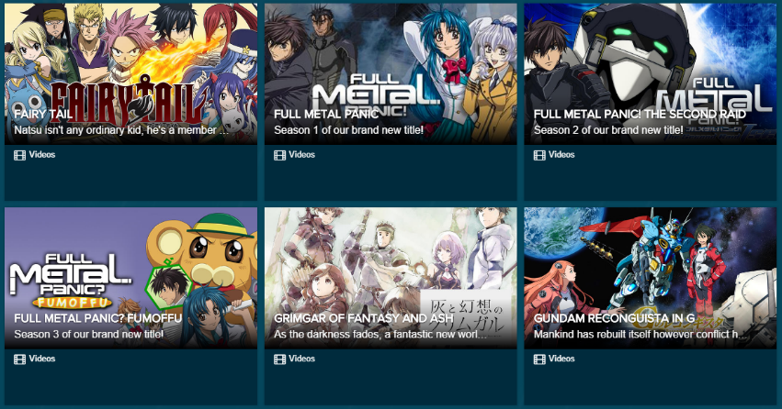Click "Season 1 of our brand new title!" description
This screenshot has width=782, height=409.
(x=348, y=130)
